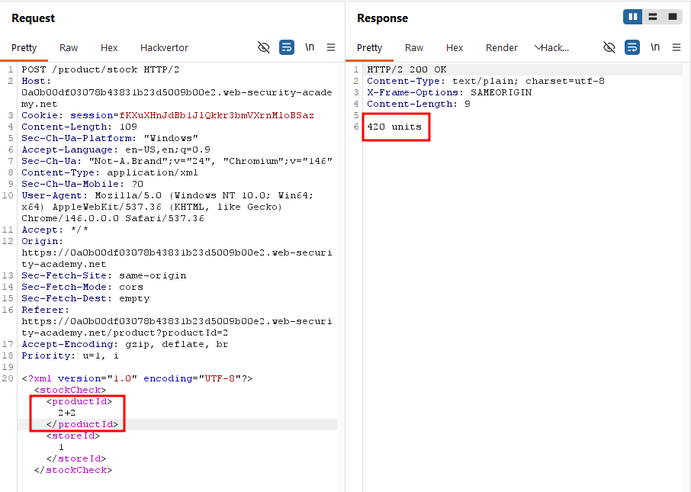691x492 pixels.
Task: Open Response panel options hamburger menu
Action: [x=677, y=47]
